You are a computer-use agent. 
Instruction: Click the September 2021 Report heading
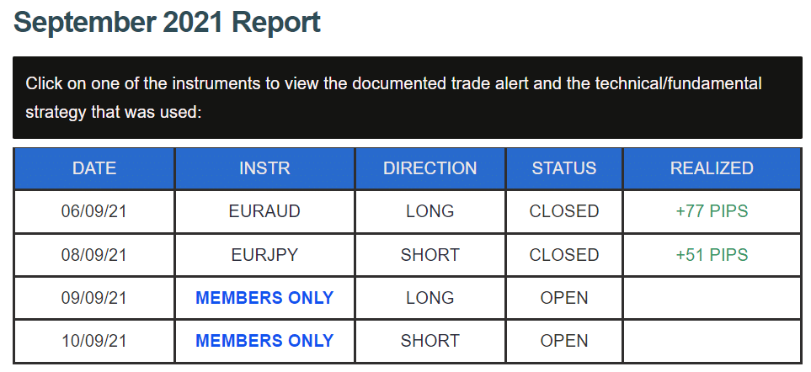[167, 23]
